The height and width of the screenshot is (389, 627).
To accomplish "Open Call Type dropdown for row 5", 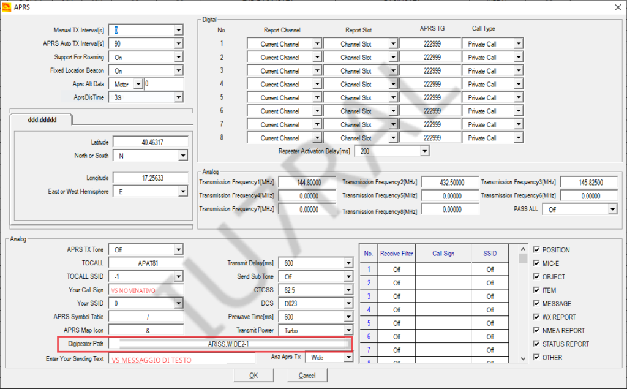I will click(519, 97).
